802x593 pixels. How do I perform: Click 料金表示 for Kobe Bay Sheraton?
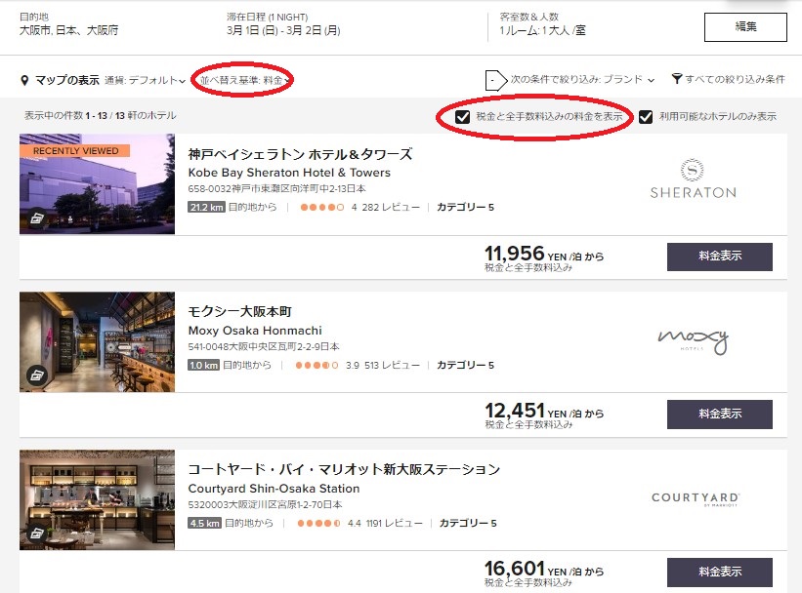click(720, 257)
